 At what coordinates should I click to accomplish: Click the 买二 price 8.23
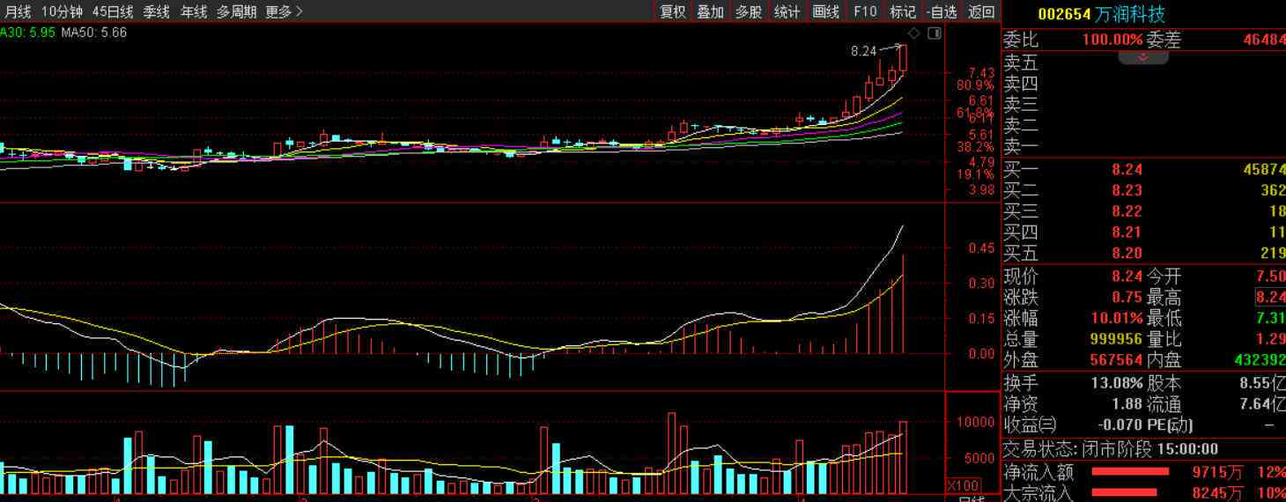(1127, 190)
